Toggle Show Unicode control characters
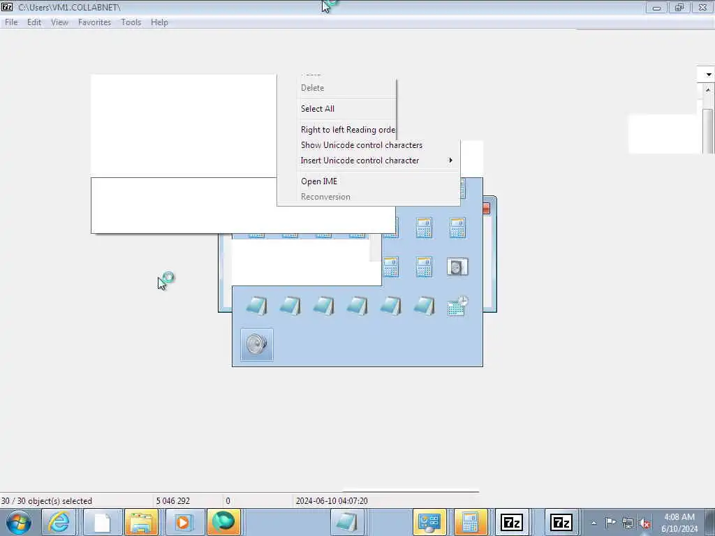Image resolution: width=715 pixels, height=536 pixels. pos(362,145)
